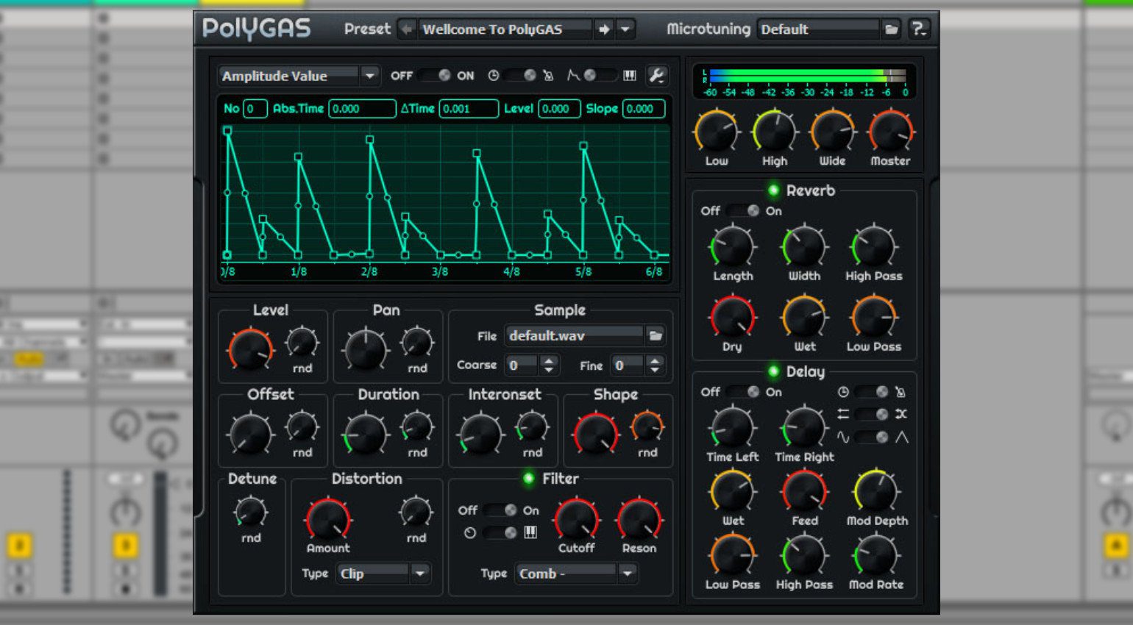Browse for a sample file with folder icon
1133x625 pixels.
pos(656,335)
